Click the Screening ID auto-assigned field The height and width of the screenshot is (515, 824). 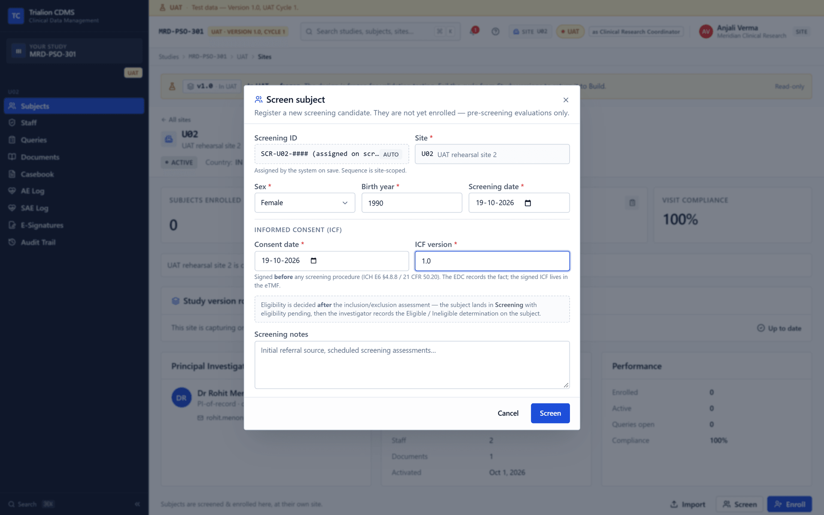pos(331,154)
